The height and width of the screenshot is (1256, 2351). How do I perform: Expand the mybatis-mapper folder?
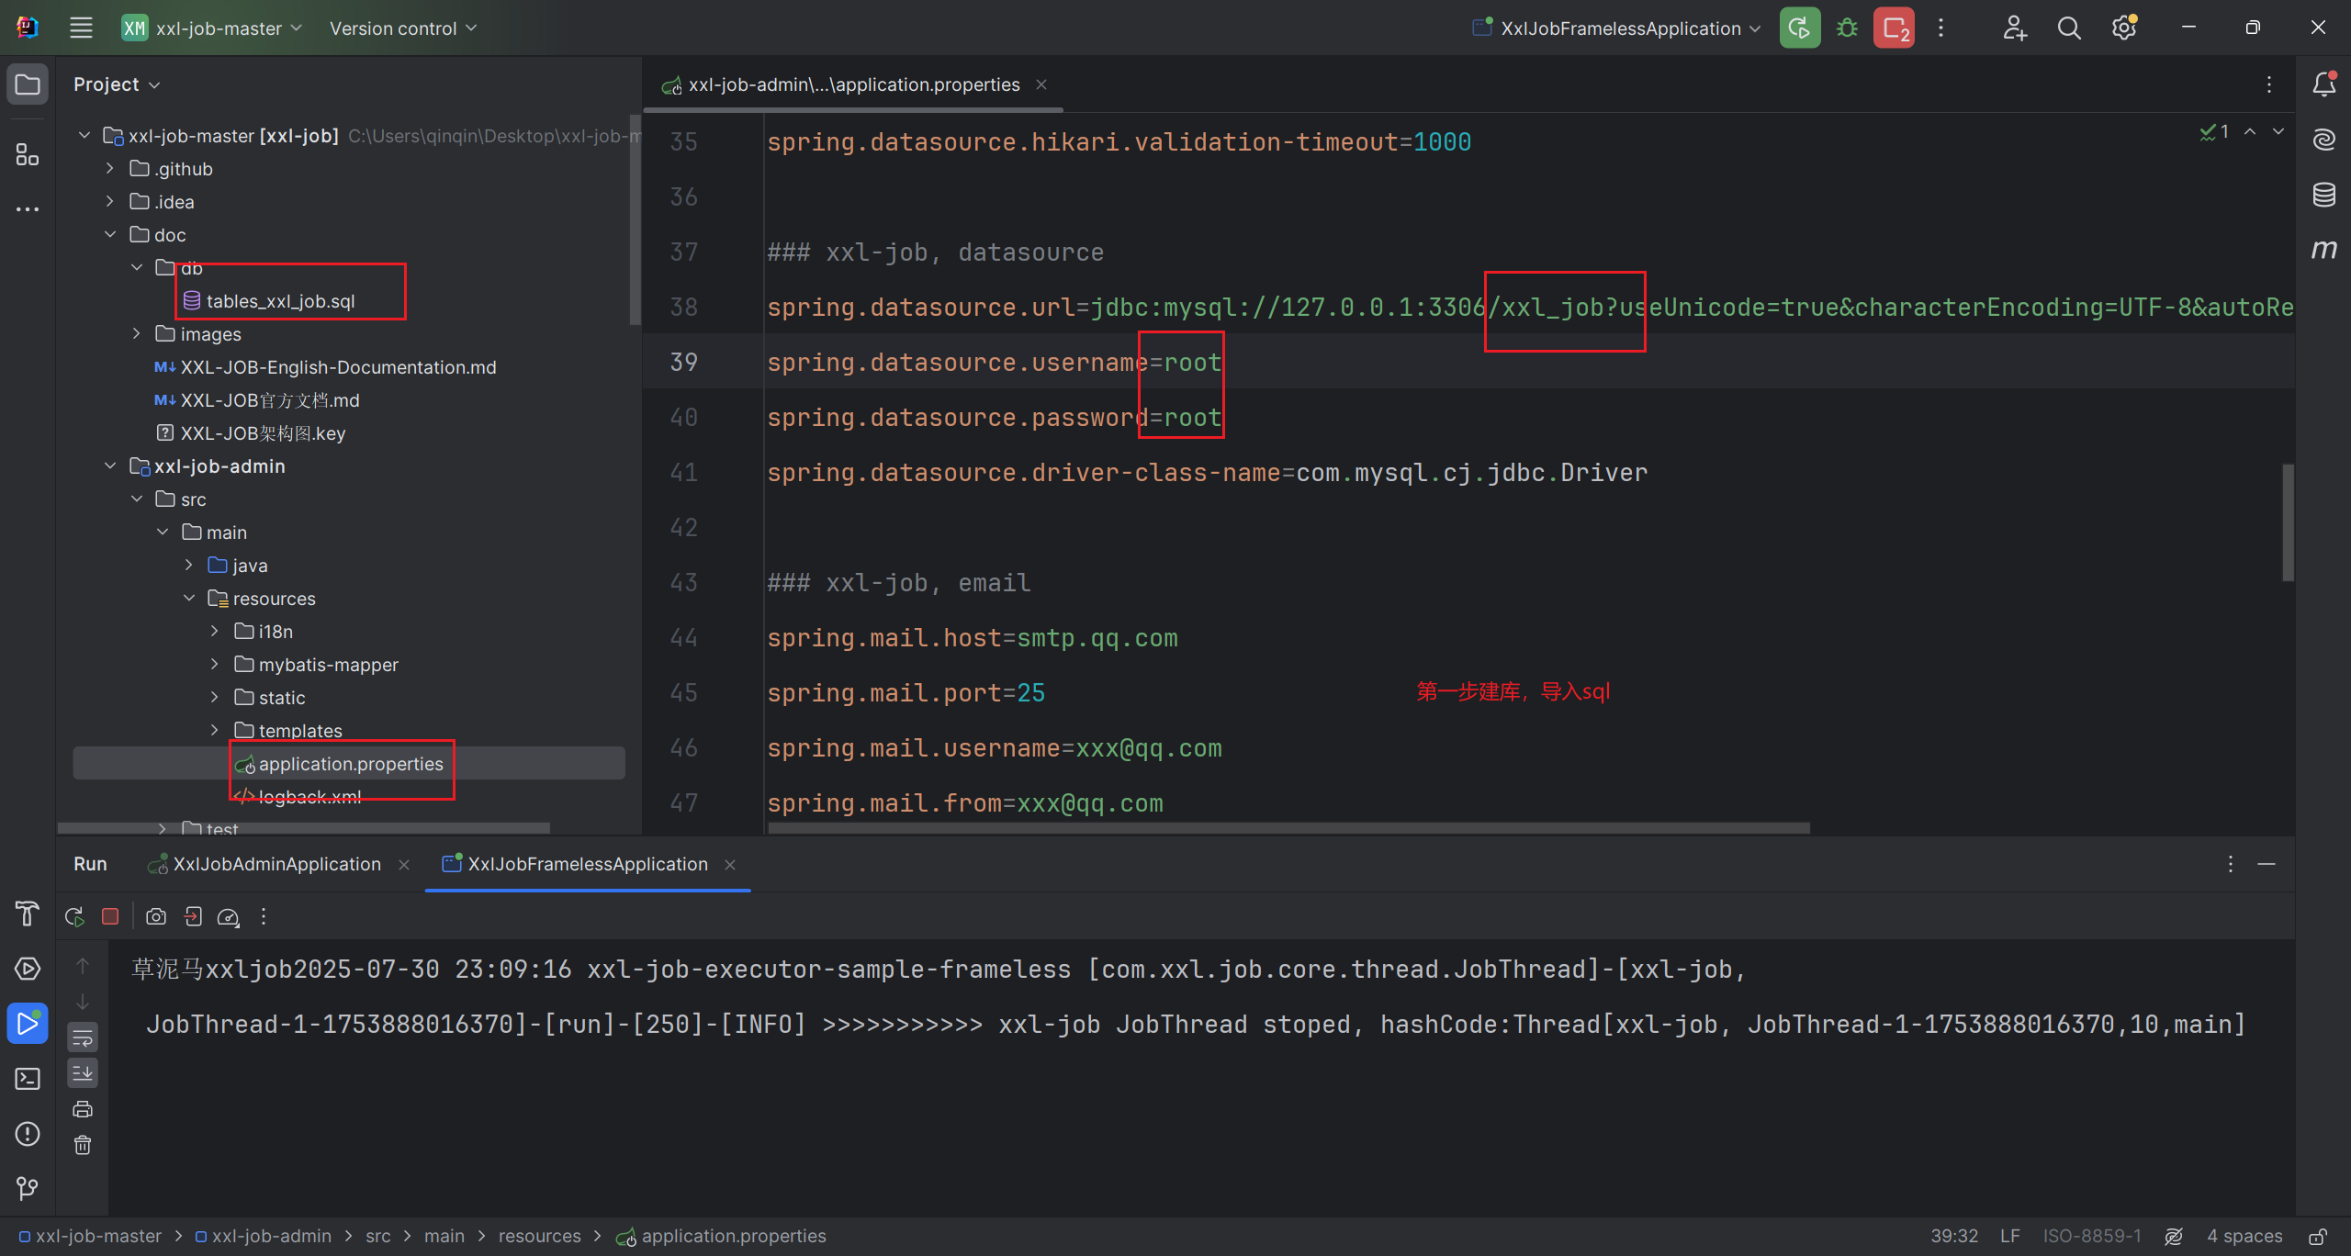click(214, 665)
